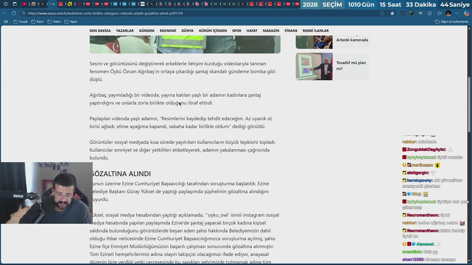Screen dimensions: 472x265
Task: Click chat username 'ZonguldakDagAyisi'
Action: tap(426, 149)
